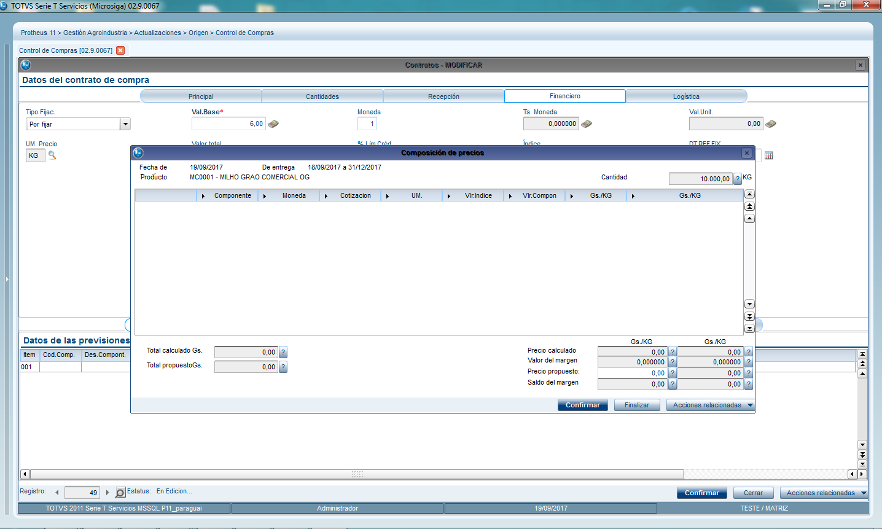Switch to the Principal tab

(201, 96)
